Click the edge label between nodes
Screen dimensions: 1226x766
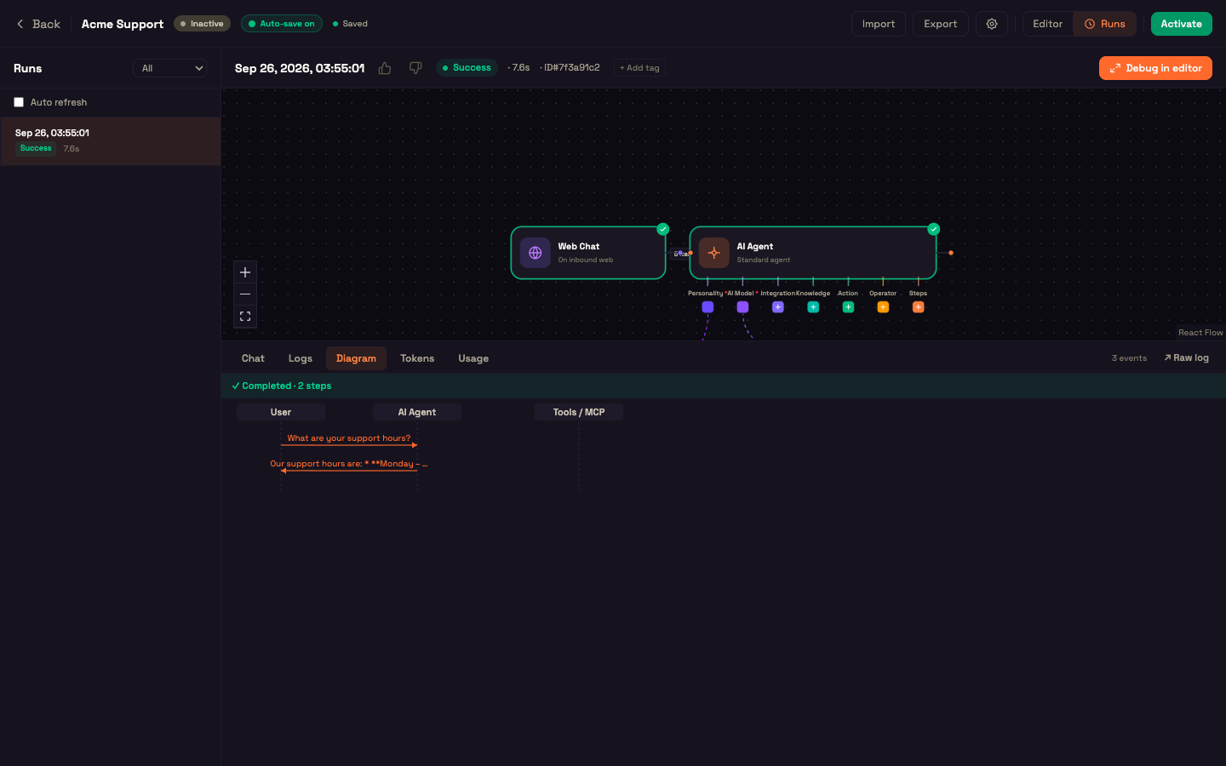(x=680, y=254)
